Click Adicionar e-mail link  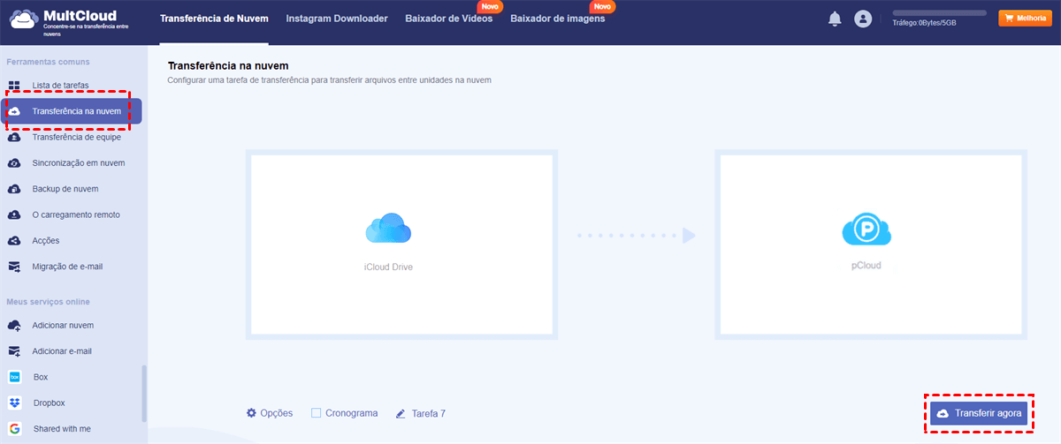(62, 350)
